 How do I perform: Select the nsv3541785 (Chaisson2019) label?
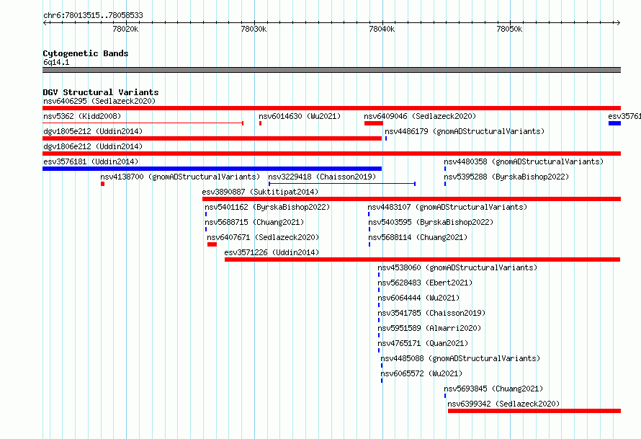click(431, 313)
